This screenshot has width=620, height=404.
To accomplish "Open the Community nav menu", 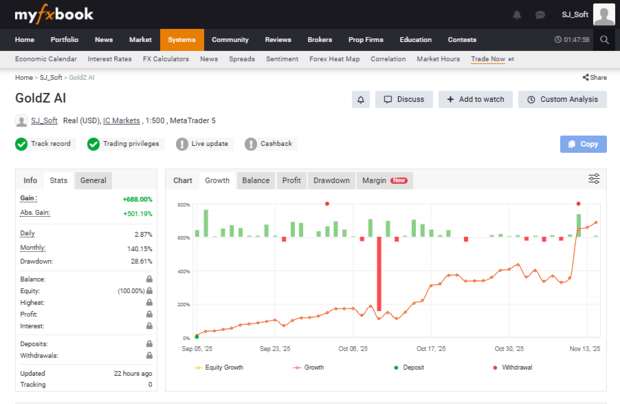I will click(230, 40).
